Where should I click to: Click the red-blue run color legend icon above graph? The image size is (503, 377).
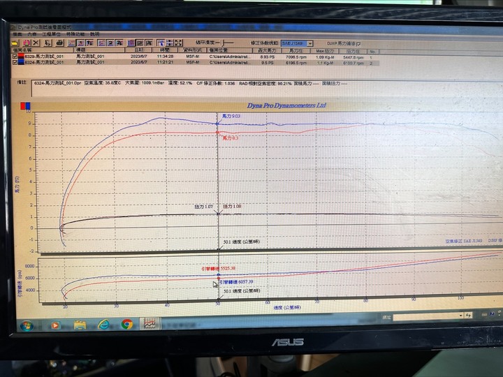[25, 106]
